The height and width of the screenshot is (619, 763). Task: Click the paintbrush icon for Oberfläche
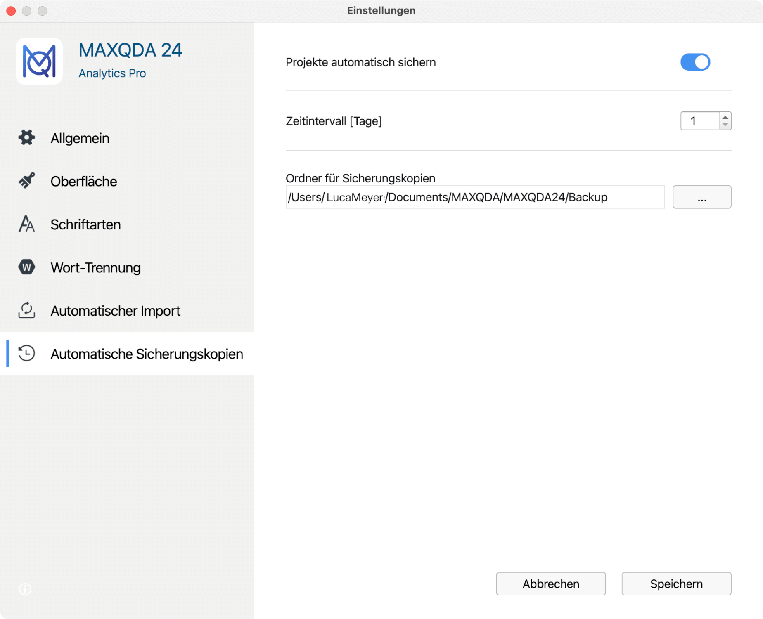(27, 181)
